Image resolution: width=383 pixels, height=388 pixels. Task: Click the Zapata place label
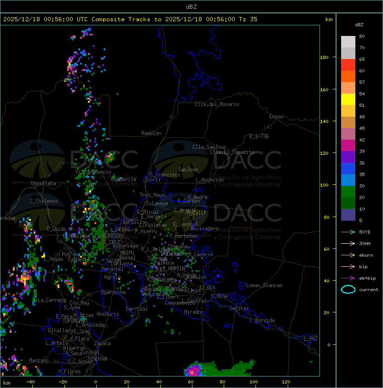tap(102, 343)
